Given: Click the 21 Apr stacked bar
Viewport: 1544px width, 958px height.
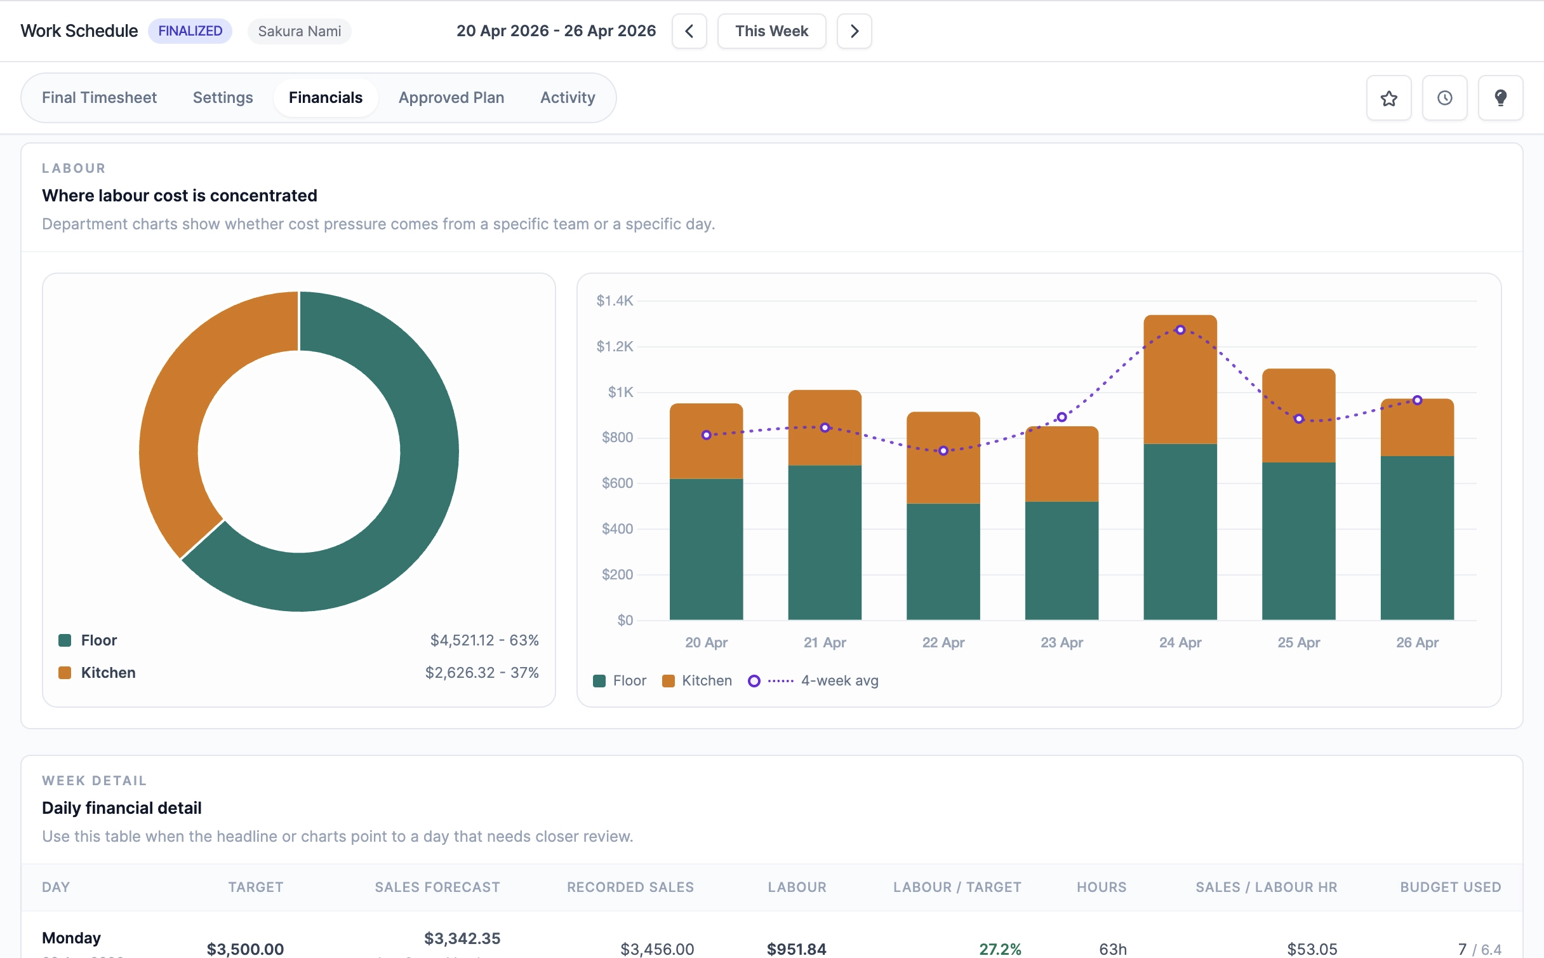Looking at the screenshot, I should click(x=825, y=505).
